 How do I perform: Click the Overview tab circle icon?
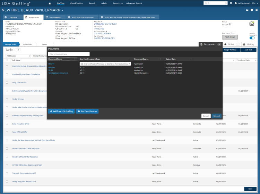tap(6, 17)
